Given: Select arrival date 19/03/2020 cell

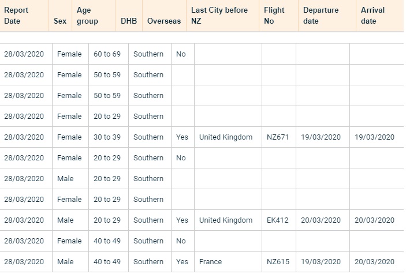Looking at the screenshot, I should (377, 137).
